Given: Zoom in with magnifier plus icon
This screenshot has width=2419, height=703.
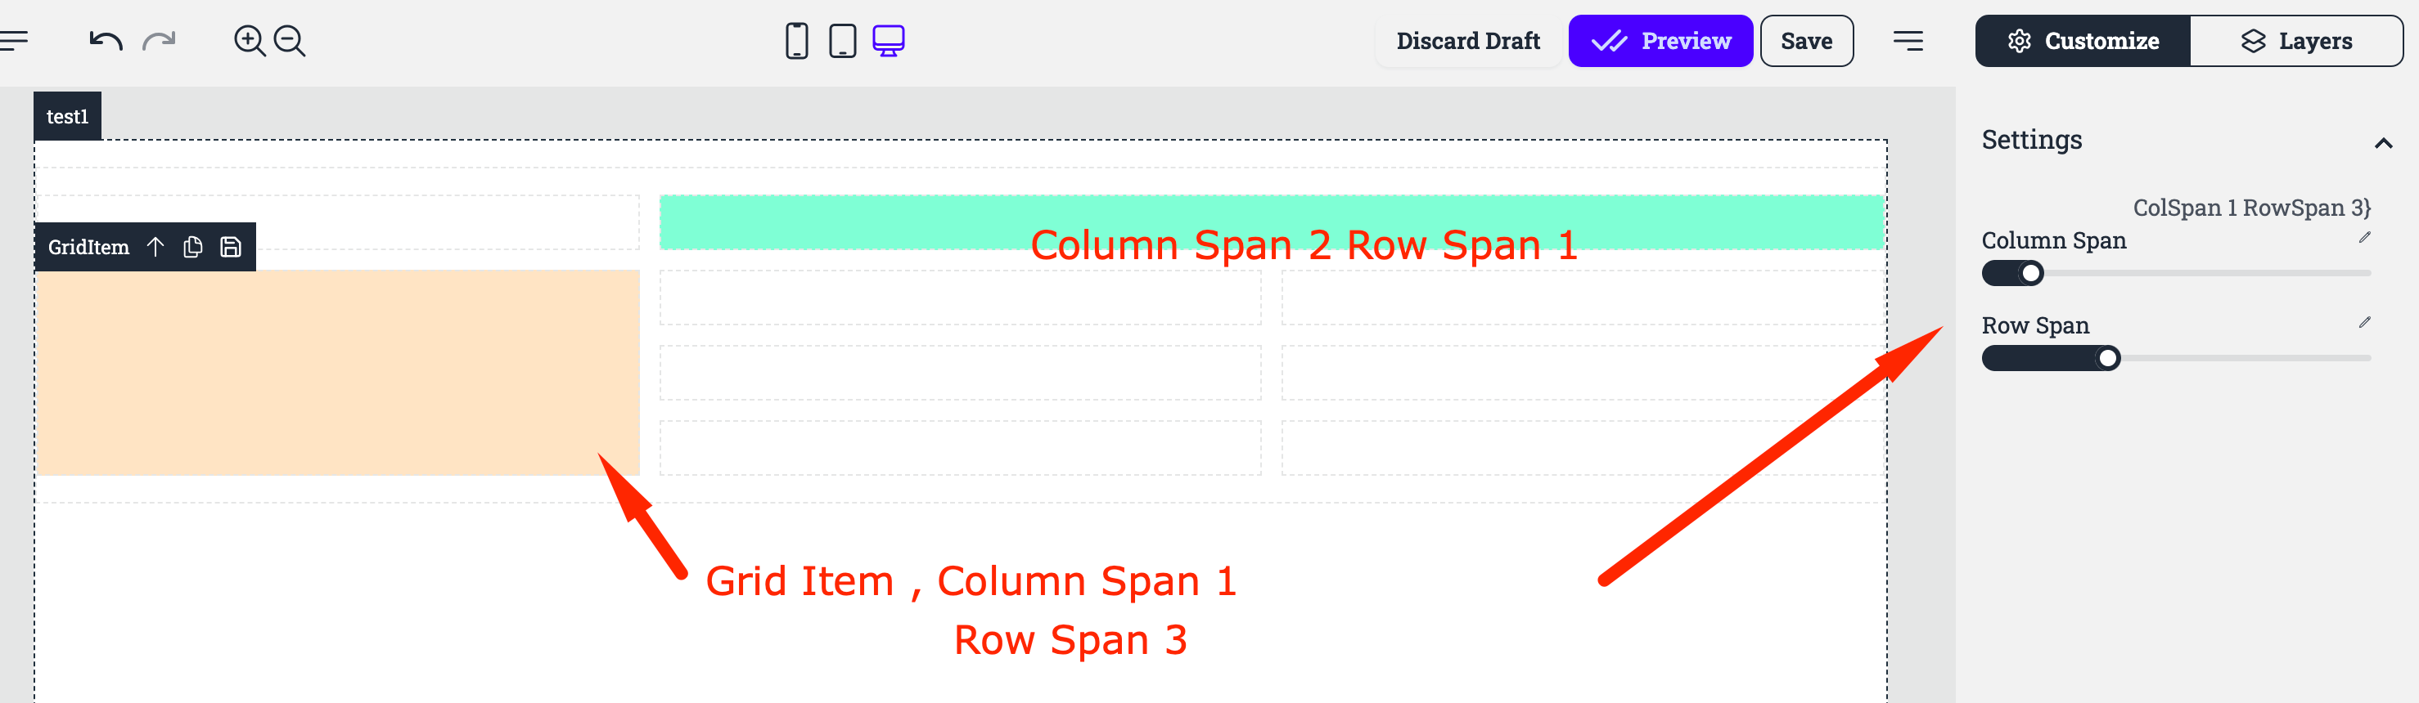Looking at the screenshot, I should pyautogui.click(x=250, y=42).
